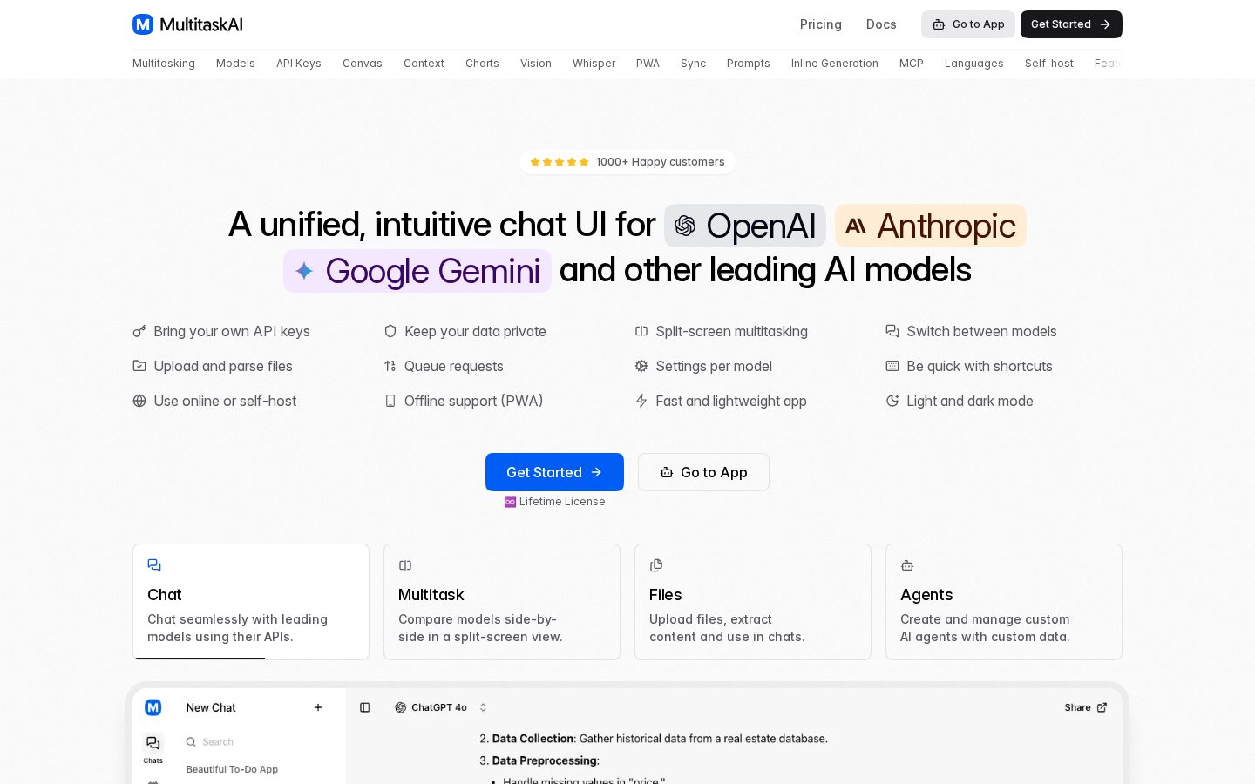Select the Multitasking nav item

[x=164, y=64]
